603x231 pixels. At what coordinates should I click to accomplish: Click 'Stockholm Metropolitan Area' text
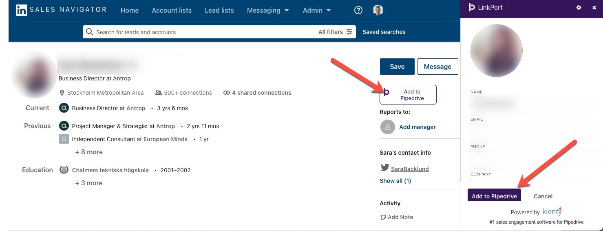(106, 93)
